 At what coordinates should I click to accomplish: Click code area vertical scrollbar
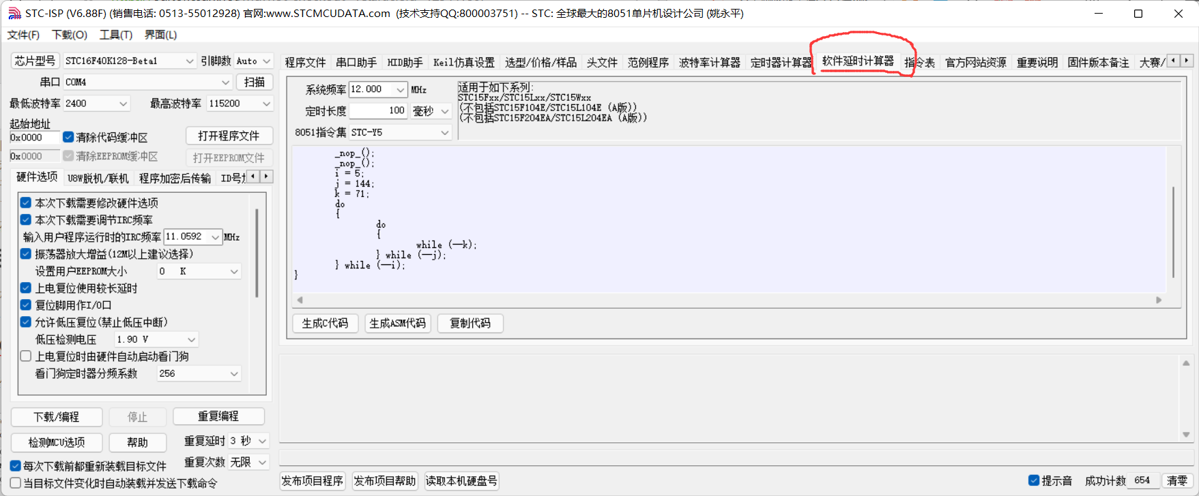click(x=1174, y=232)
